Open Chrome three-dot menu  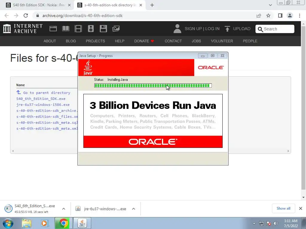click(x=299, y=16)
